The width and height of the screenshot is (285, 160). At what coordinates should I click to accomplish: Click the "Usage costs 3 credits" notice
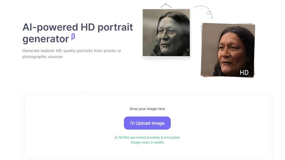147,142
